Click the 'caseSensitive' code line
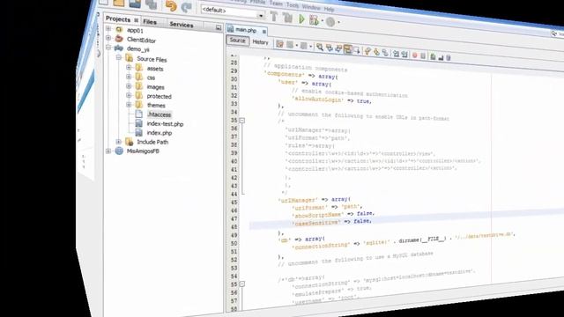Image resolution: width=564 pixels, height=317 pixels. coord(332,222)
